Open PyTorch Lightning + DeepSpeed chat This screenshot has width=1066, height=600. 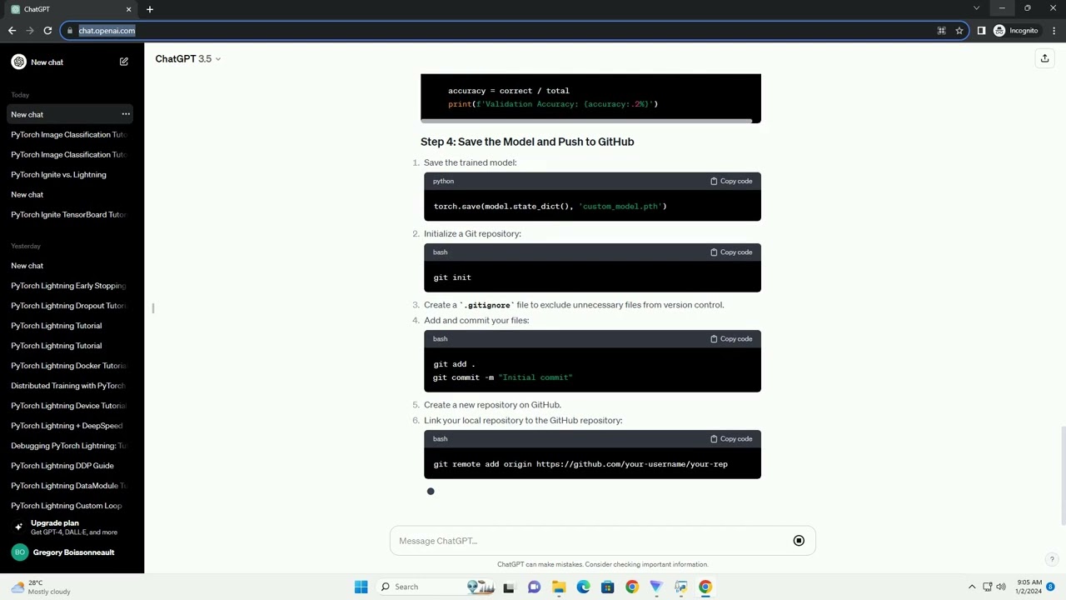click(x=72, y=425)
